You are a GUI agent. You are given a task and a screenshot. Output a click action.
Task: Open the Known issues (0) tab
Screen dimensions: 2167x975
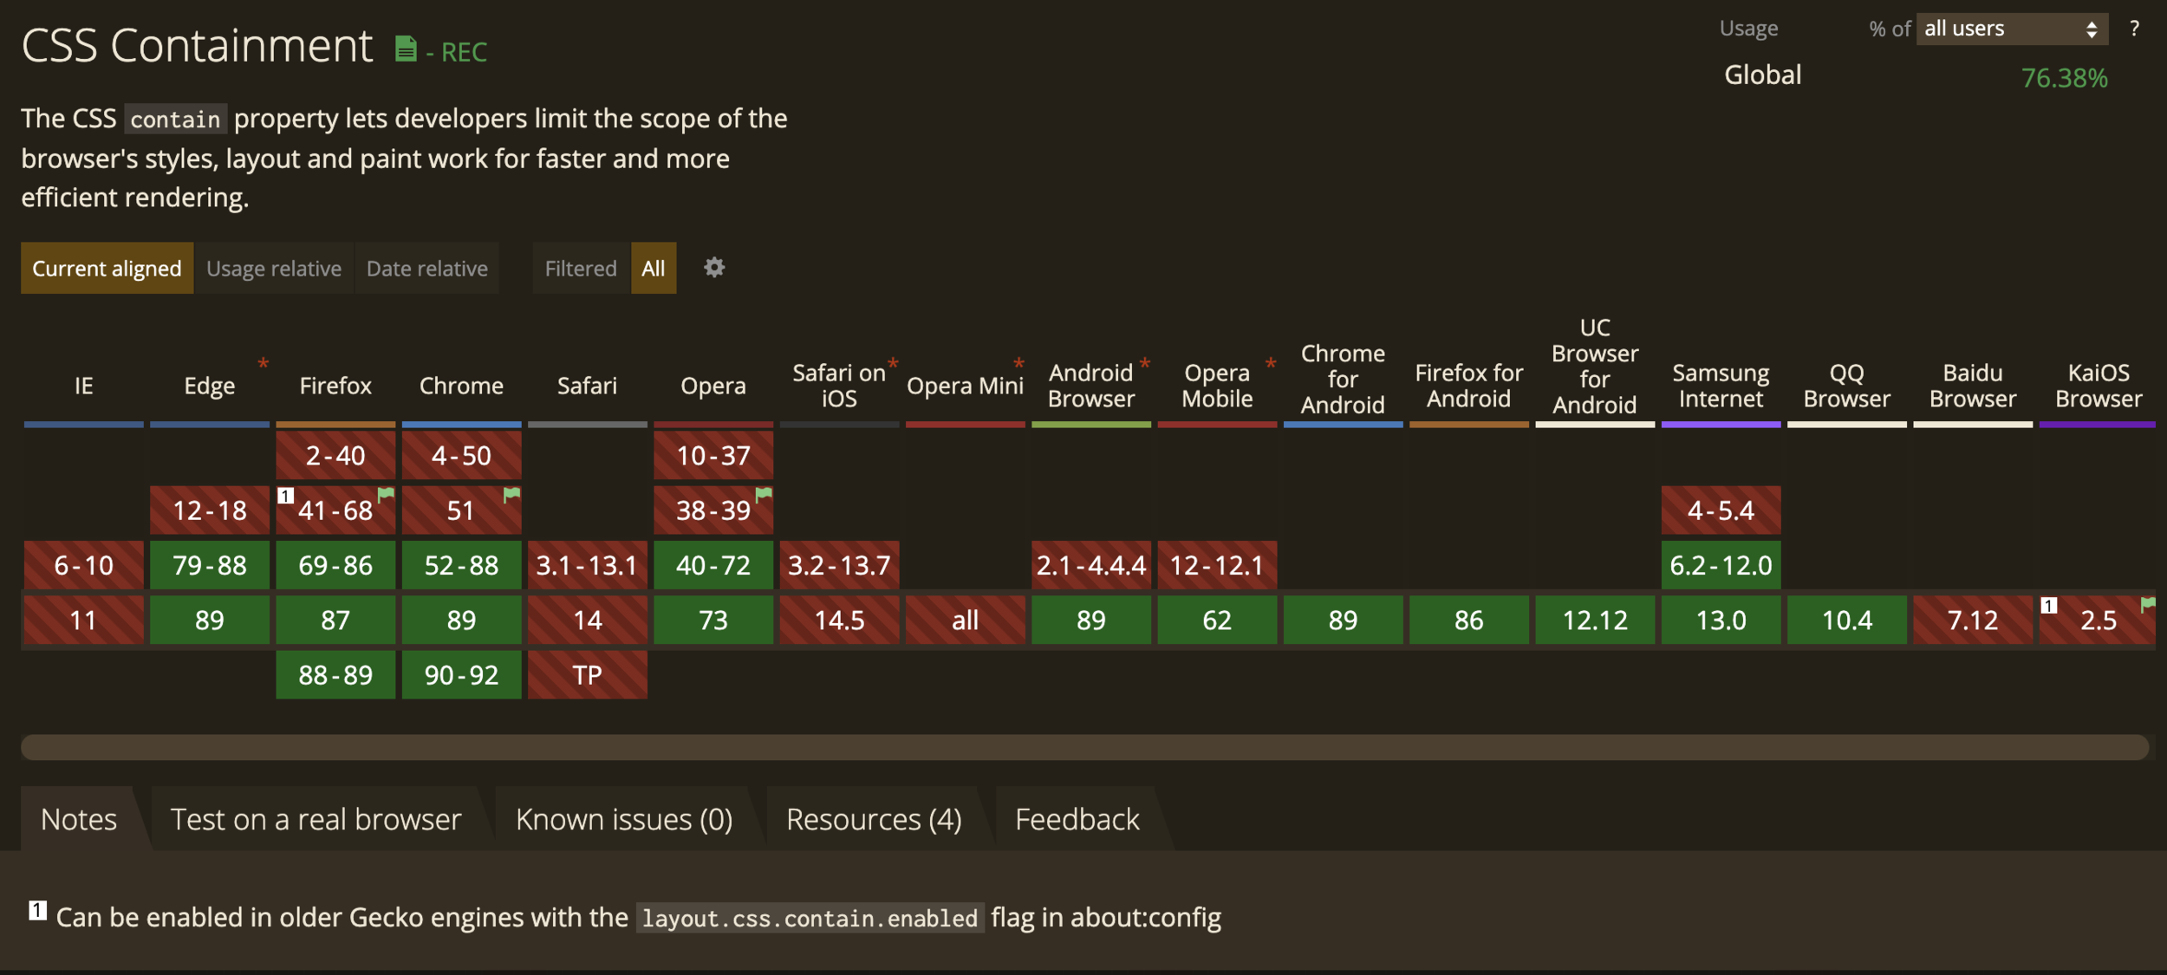point(623,819)
